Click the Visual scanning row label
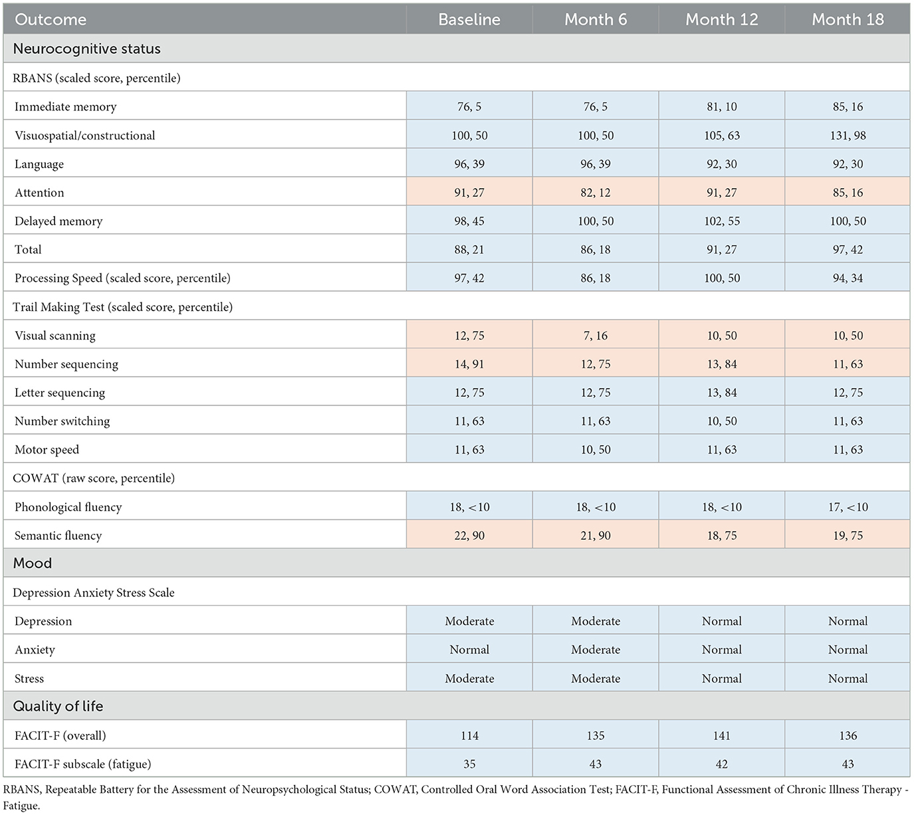 55,336
